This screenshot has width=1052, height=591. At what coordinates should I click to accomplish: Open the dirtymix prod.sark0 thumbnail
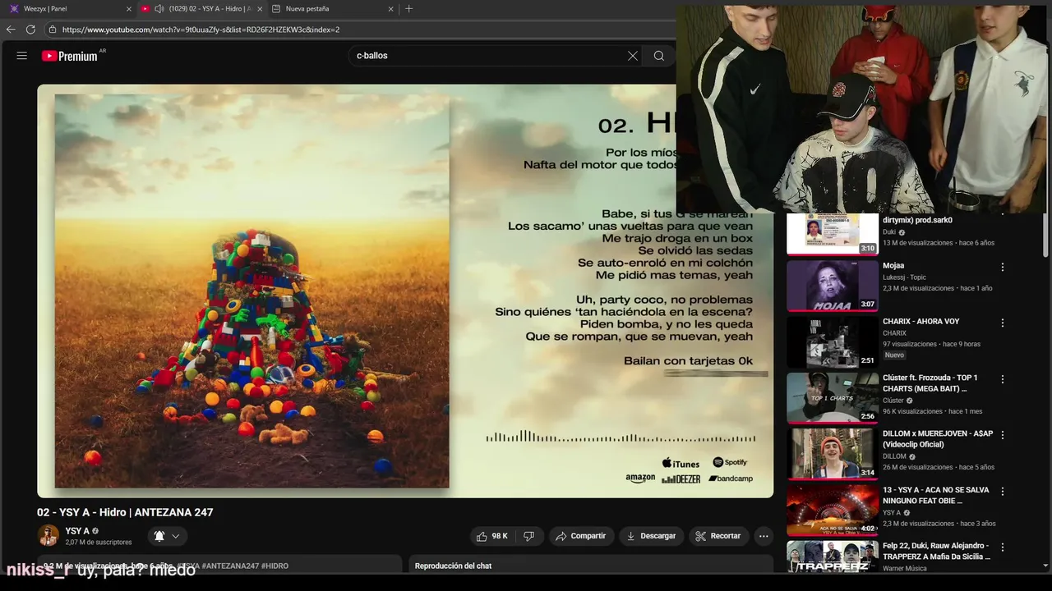click(833, 234)
